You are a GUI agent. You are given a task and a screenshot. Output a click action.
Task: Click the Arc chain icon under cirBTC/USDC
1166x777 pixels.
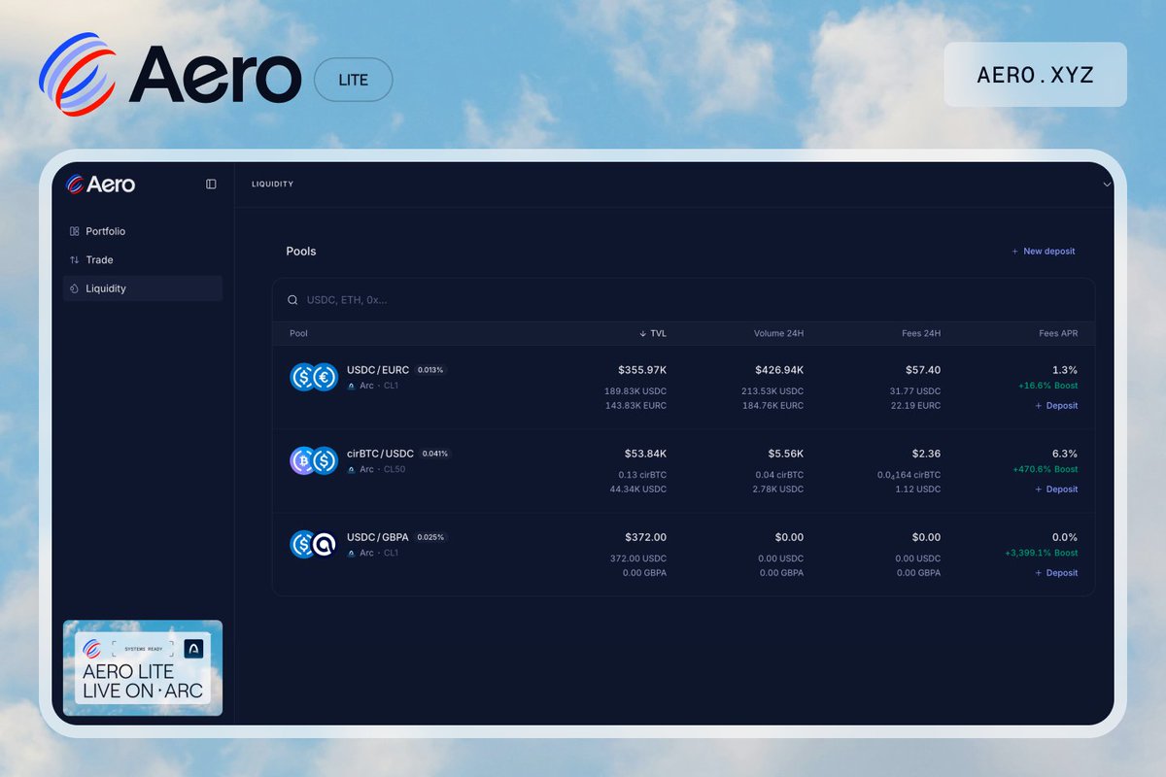click(351, 470)
